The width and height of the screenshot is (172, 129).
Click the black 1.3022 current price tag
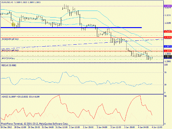[168, 57]
